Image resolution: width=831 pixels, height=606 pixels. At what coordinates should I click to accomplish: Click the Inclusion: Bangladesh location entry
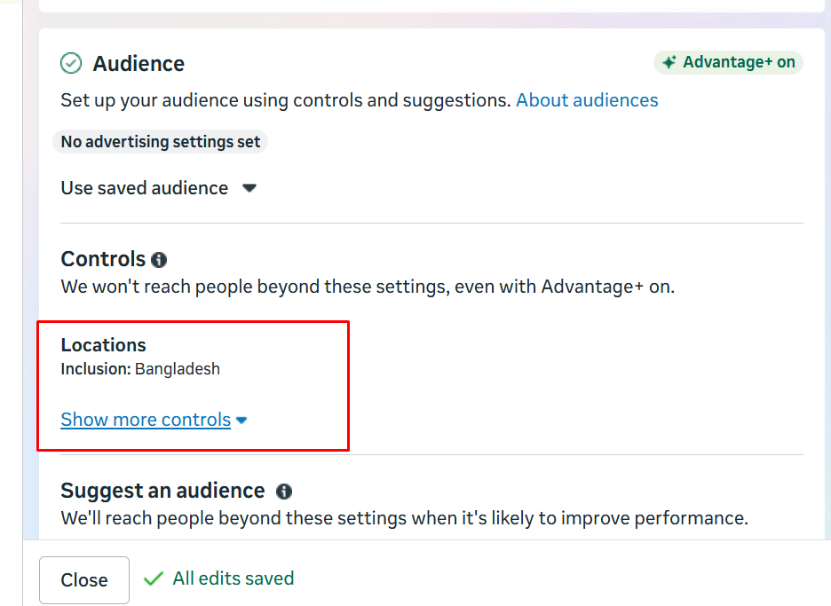pos(140,369)
